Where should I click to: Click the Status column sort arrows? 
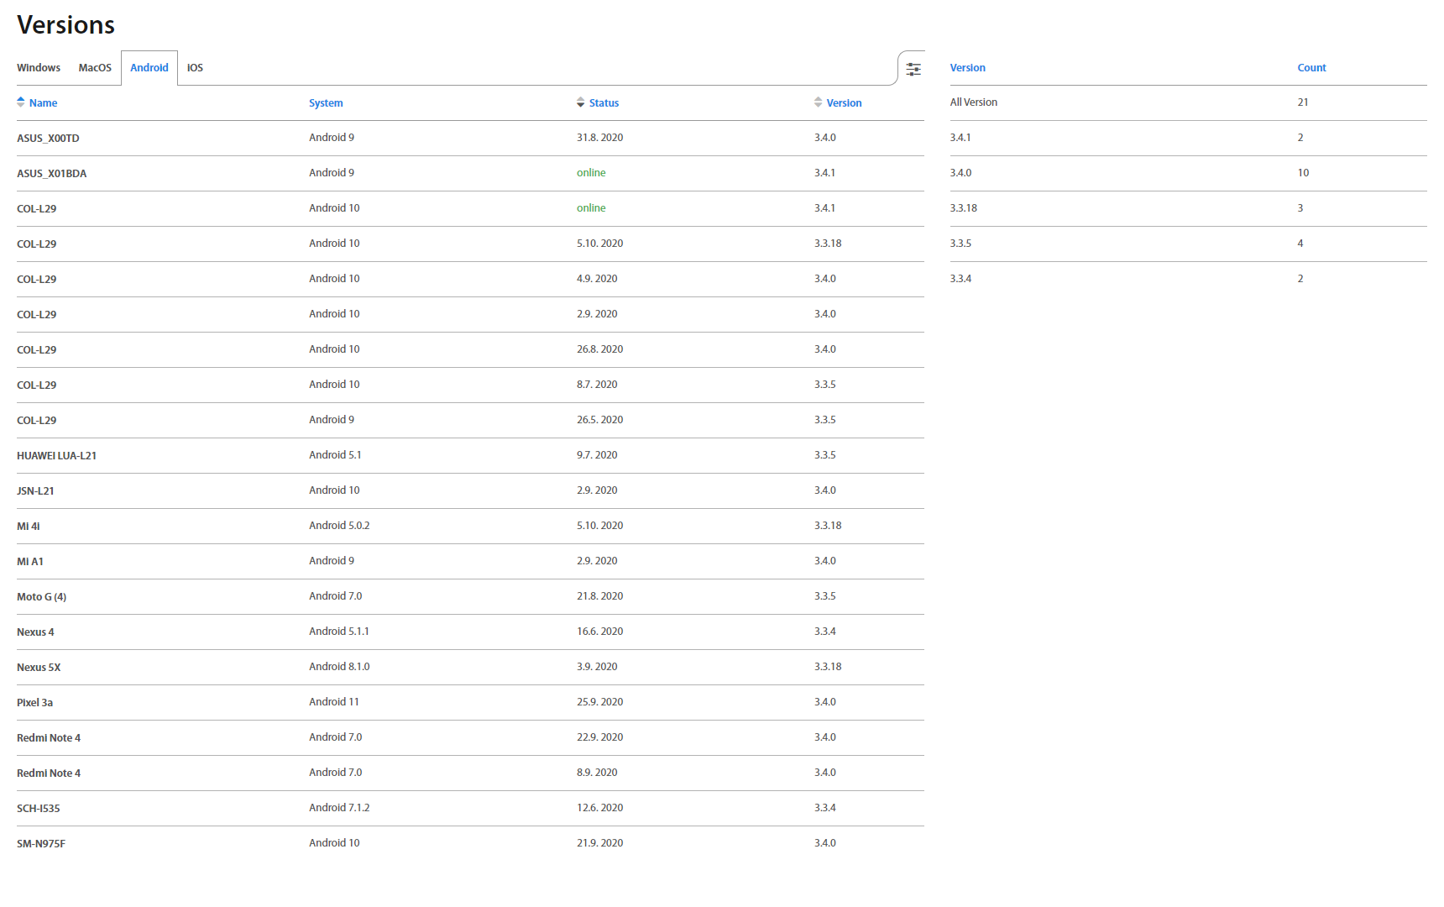tap(580, 102)
